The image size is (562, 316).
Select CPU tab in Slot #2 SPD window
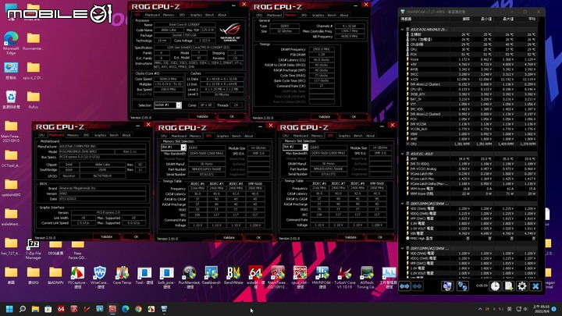click(x=286, y=136)
